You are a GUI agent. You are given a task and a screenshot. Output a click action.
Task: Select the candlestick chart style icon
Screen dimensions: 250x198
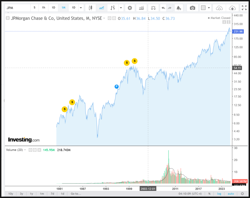(x=91, y=8)
